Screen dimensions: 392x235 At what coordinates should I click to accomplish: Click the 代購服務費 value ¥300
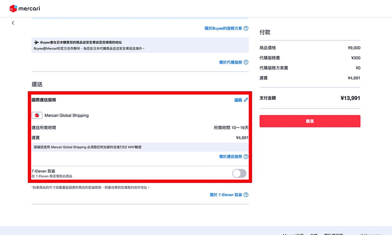pyautogui.click(x=356, y=58)
